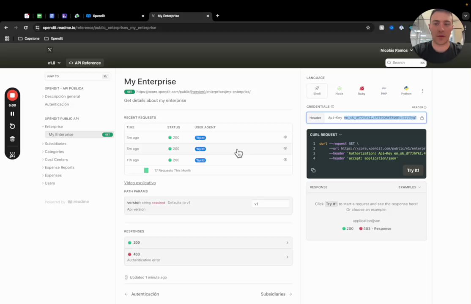Click the green requests-this-month bar
This screenshot has width=471, height=304.
146,170
